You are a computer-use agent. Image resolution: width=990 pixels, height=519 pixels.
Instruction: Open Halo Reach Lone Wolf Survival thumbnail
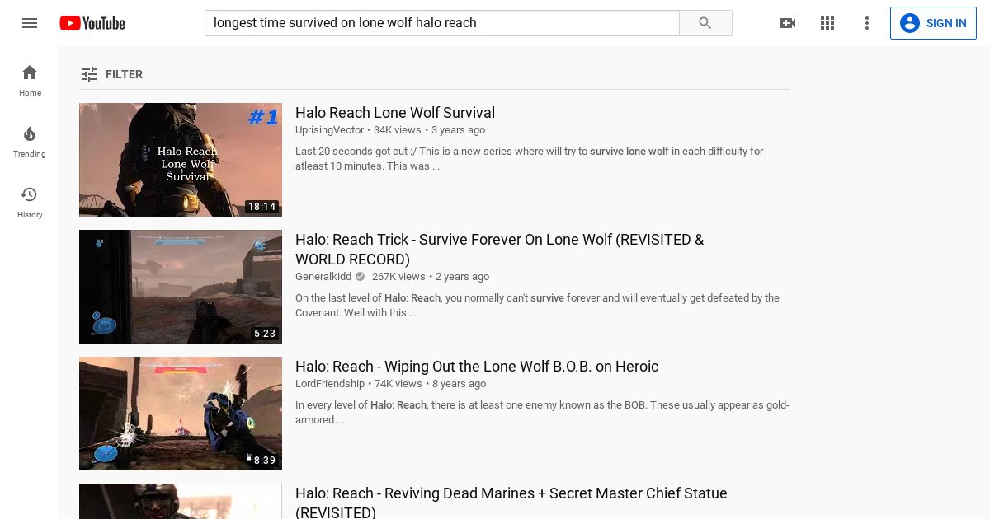(x=181, y=160)
